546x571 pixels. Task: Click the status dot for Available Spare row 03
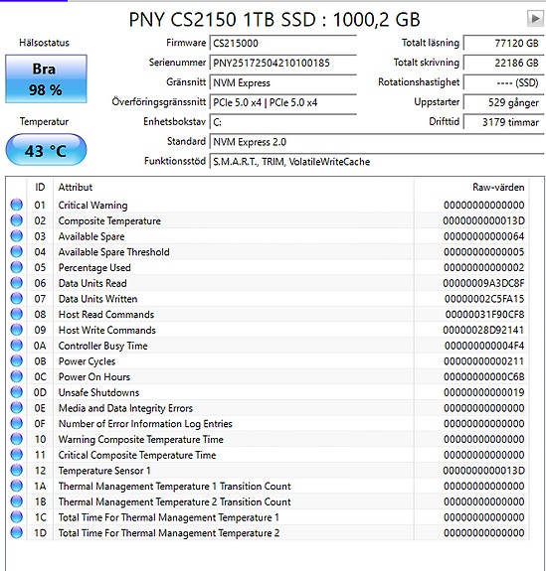tap(17, 236)
